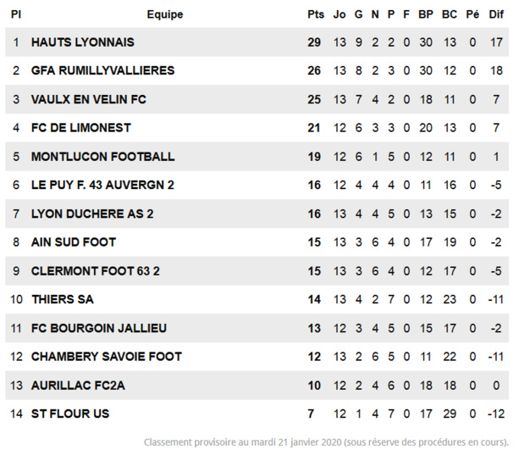Click the Pts column header
Screen dimensions: 519x461
316,14
